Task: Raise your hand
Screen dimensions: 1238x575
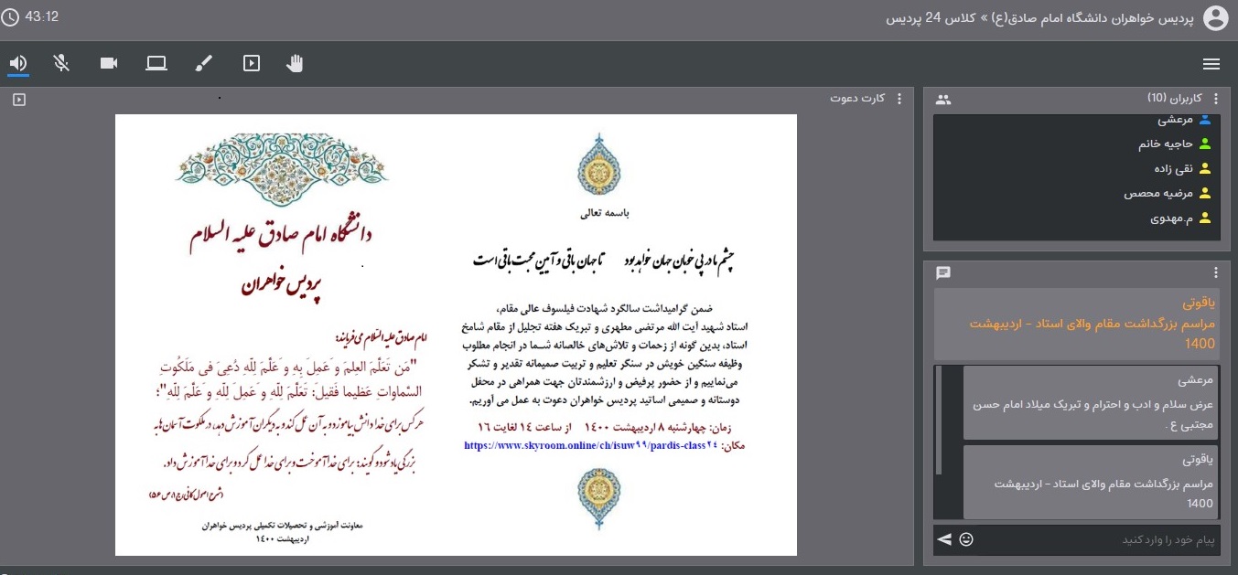Action: (x=295, y=63)
